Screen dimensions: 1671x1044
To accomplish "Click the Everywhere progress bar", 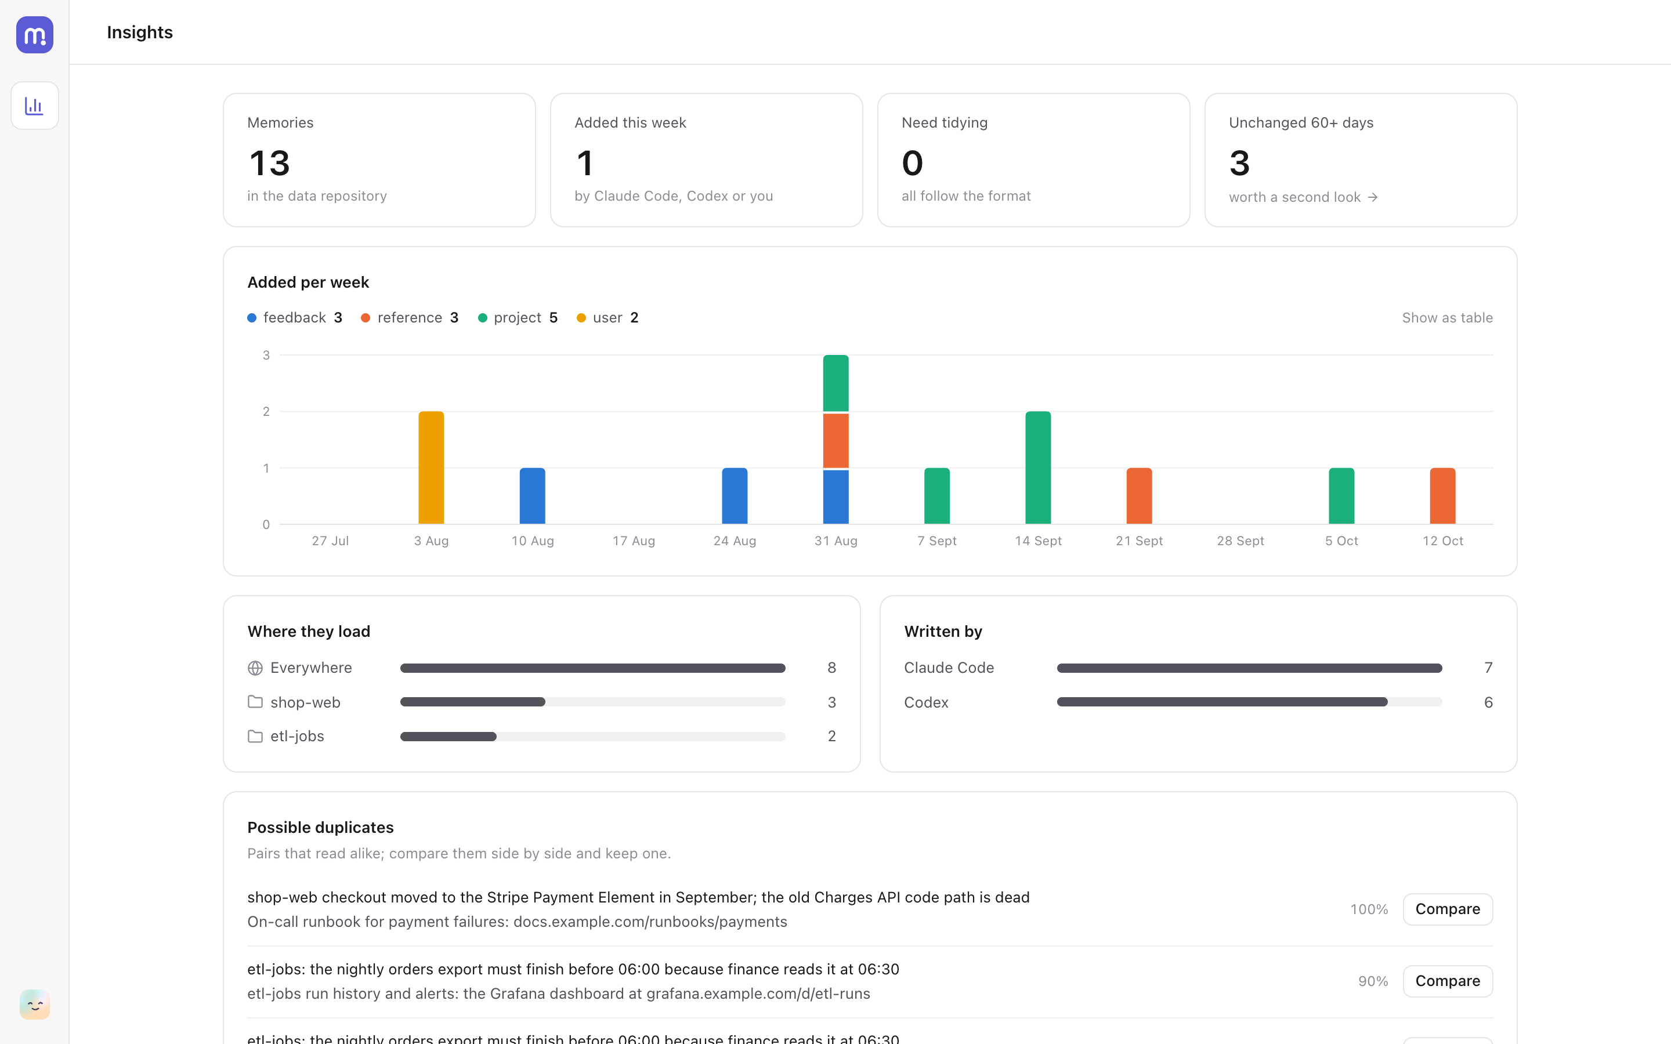I will pos(592,668).
